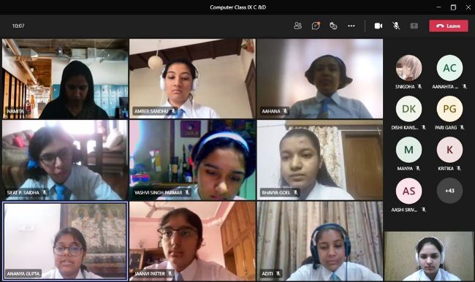Viewport: 475px width, 282px height.
Task: Click the K avatar for Kritika
Action: click(449, 150)
